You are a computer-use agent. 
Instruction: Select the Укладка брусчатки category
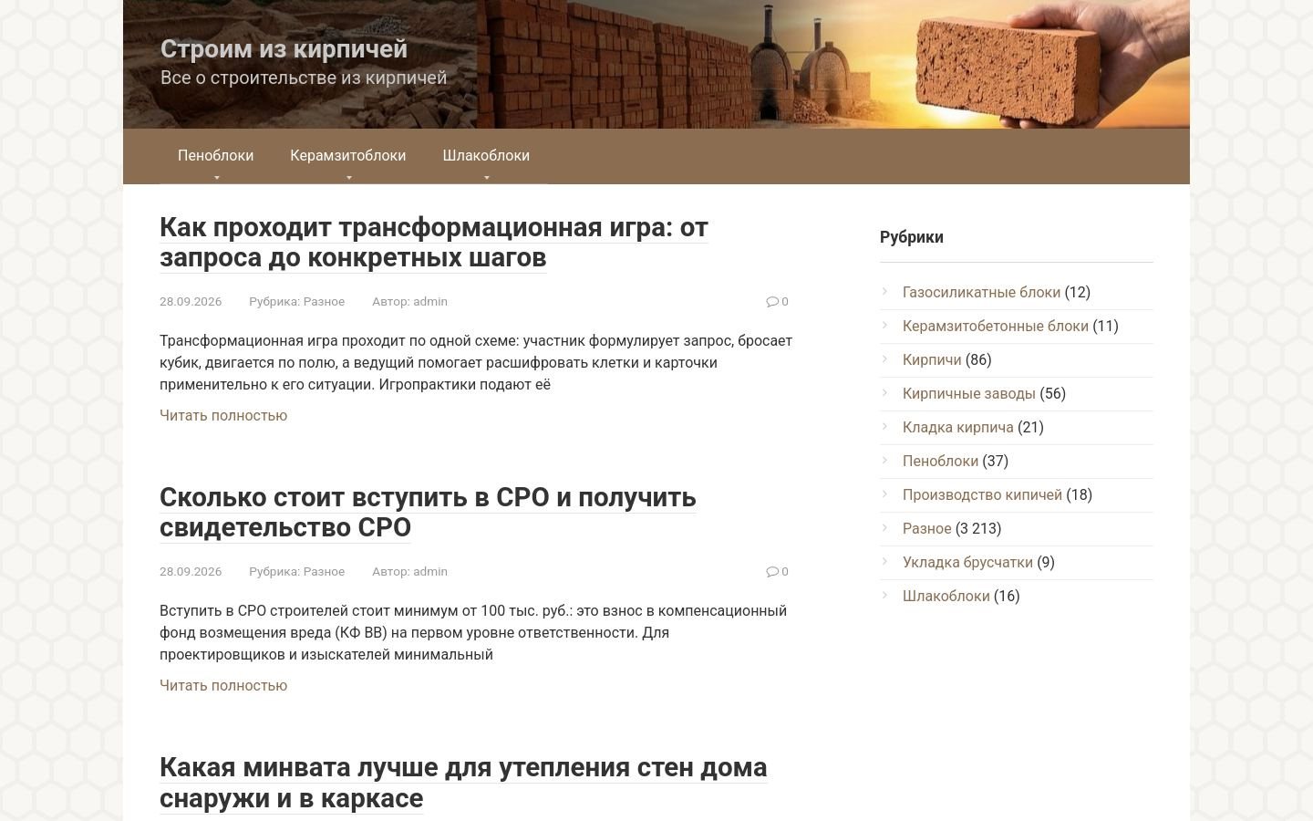tap(967, 562)
